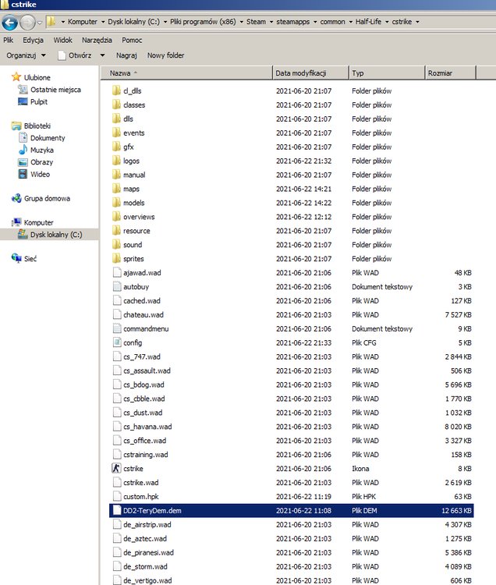The image size is (496, 585).
Task: Click the Grupa domowa icon
Action: coord(16,198)
